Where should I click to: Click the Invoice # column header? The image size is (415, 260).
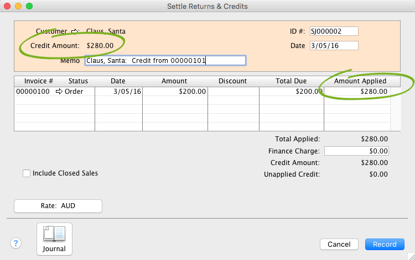point(39,81)
